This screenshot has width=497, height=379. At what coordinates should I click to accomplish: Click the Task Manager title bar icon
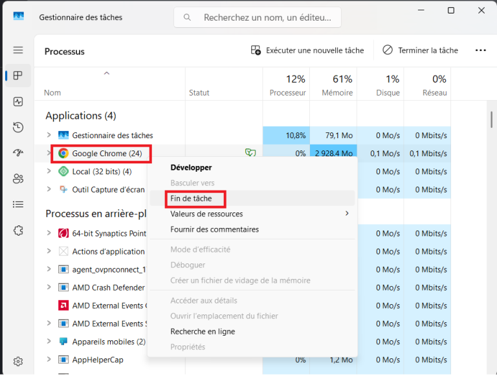click(x=18, y=15)
